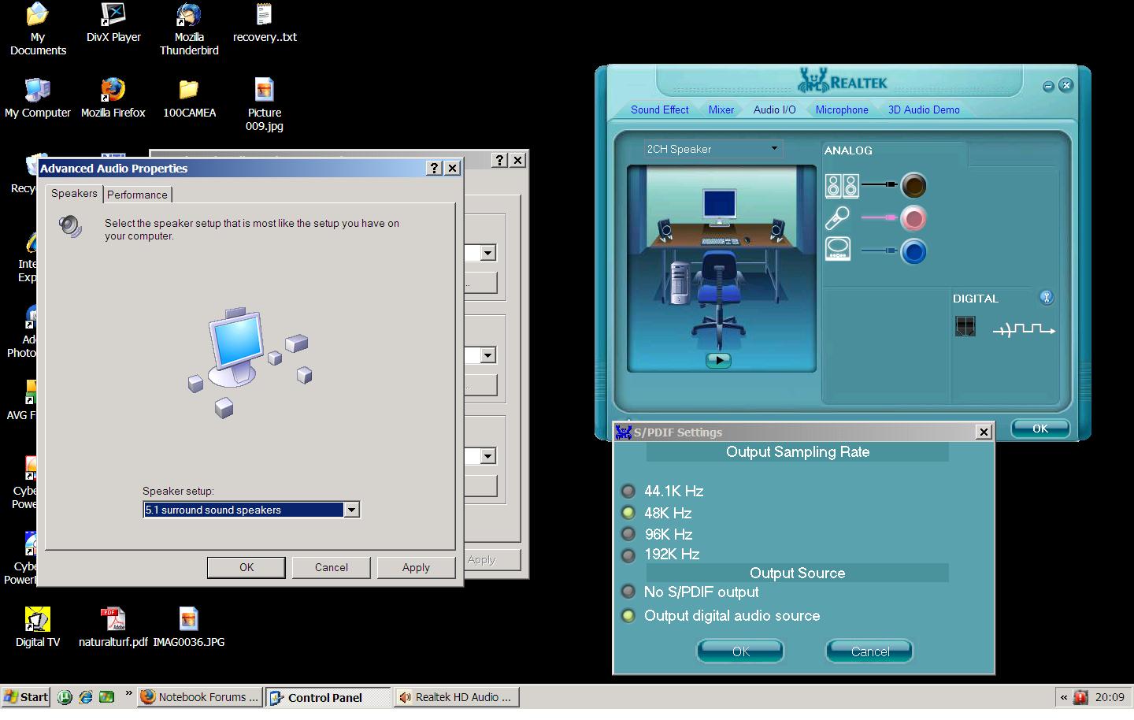Open the Start menu
1134x720 pixels.
[27, 697]
